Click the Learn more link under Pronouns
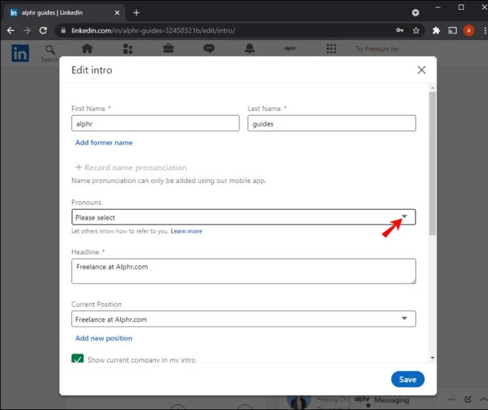This screenshot has height=410, width=488. (187, 231)
